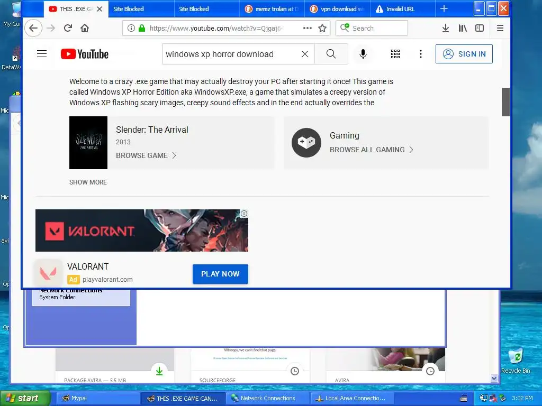The height and width of the screenshot is (406, 542).
Task: Open the Slender: The Arrival game thumbnail
Action: click(88, 143)
